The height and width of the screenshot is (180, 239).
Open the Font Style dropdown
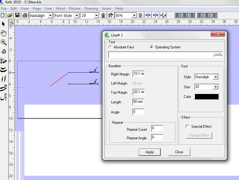click(x=77, y=16)
